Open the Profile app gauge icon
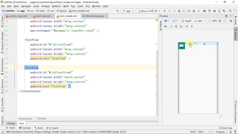The width and height of the screenshot is (238, 134). pos(189,11)
